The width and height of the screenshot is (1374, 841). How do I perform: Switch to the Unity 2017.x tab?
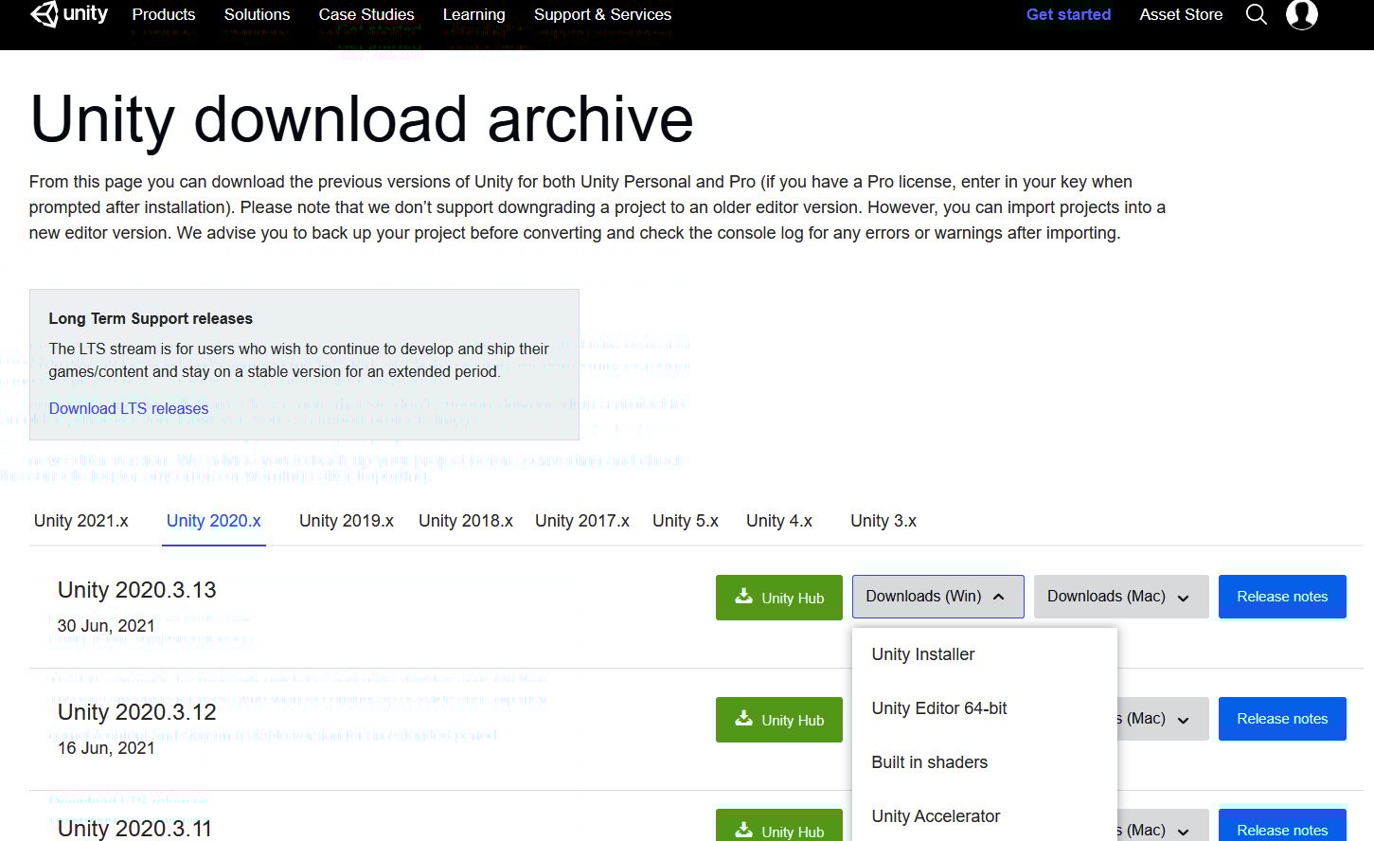(x=582, y=521)
